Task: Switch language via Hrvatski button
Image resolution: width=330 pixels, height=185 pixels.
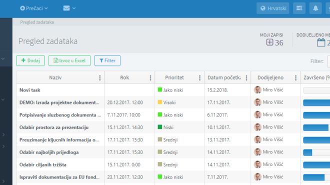Action: (273, 8)
